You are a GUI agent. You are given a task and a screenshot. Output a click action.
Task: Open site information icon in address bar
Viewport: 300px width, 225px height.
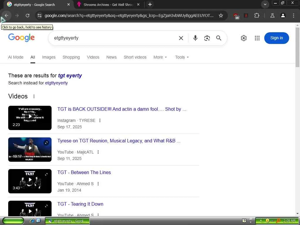click(40, 16)
